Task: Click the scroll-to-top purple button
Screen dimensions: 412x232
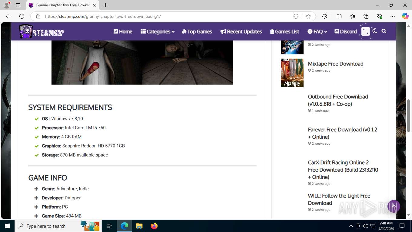Action: 394,206
